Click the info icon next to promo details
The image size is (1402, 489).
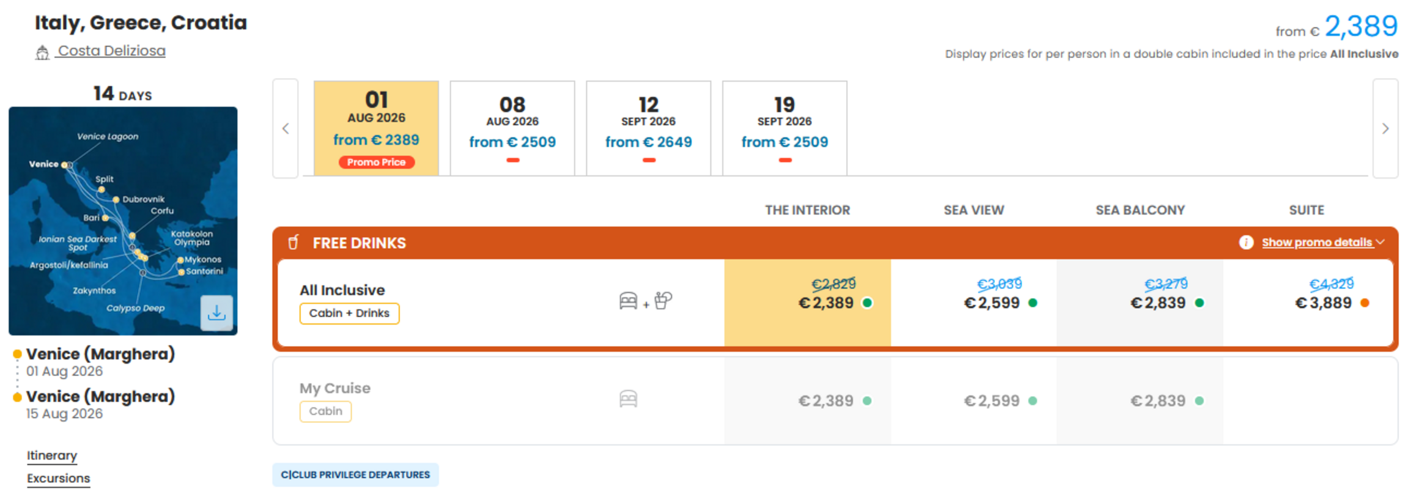(x=1245, y=242)
